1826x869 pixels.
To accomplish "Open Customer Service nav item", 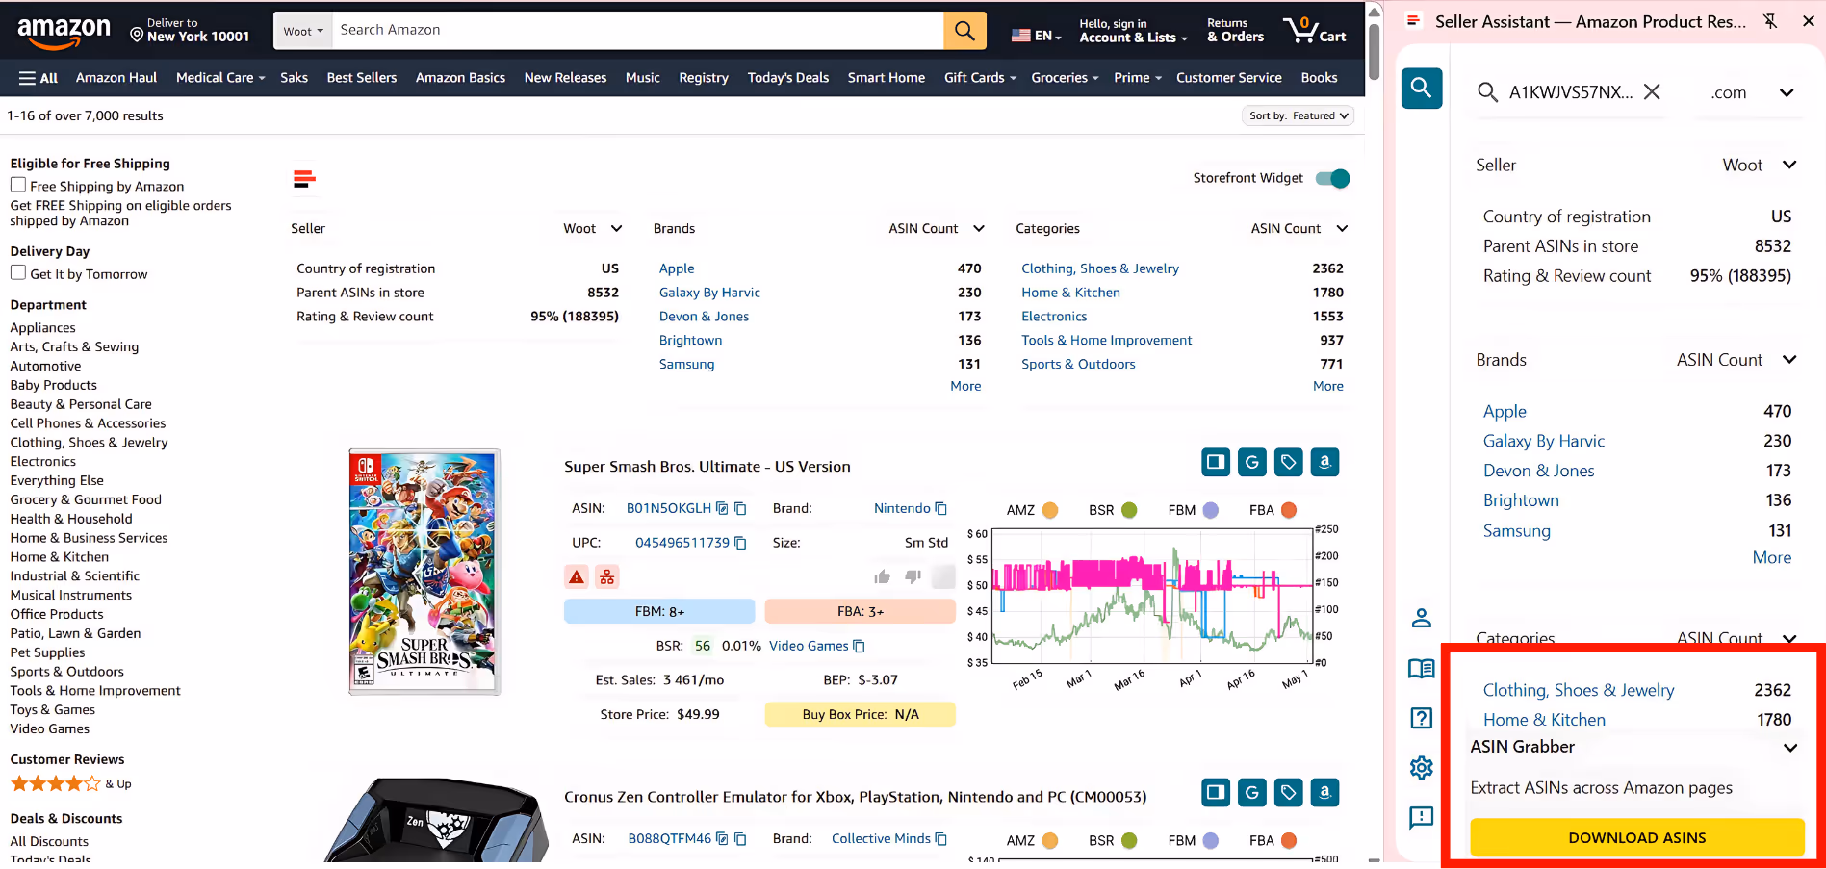I will pyautogui.click(x=1229, y=78).
